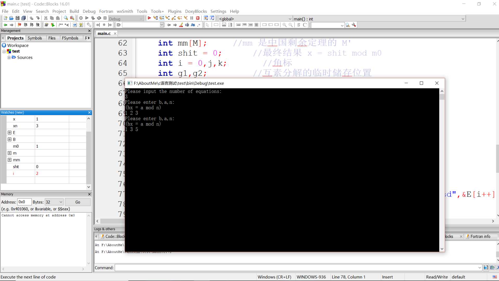Click the Step out debug icon

coord(173,18)
